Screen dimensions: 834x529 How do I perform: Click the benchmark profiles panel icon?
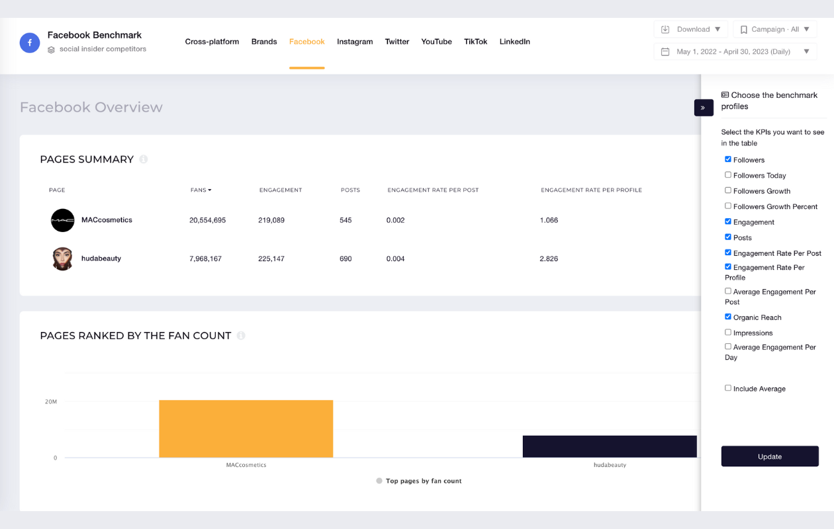(x=725, y=95)
